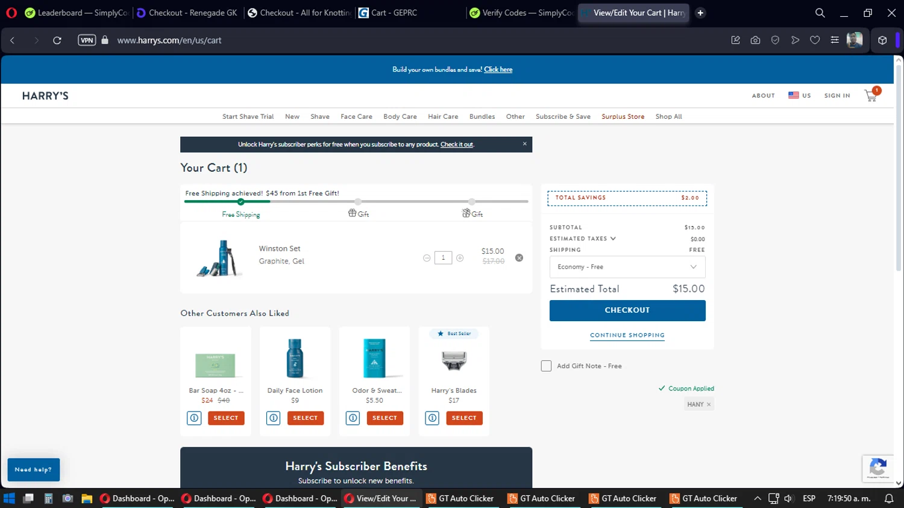Open Calculator from the taskbar
The height and width of the screenshot is (508, 904).
[48, 498]
